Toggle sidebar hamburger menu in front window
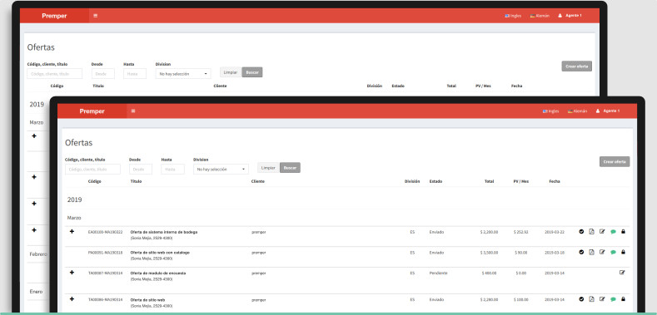 click(133, 111)
